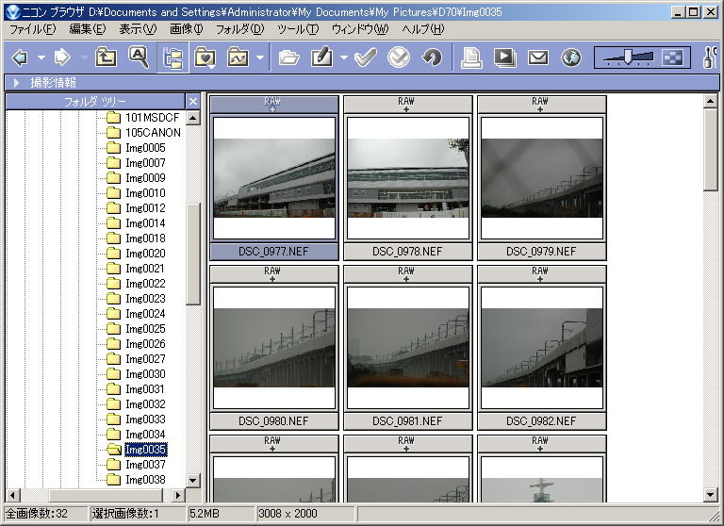Open the フォルダ(D) menu
This screenshot has height=526, width=724.
(x=239, y=29)
